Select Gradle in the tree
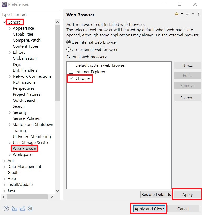202x215 pixels. tap(13, 172)
